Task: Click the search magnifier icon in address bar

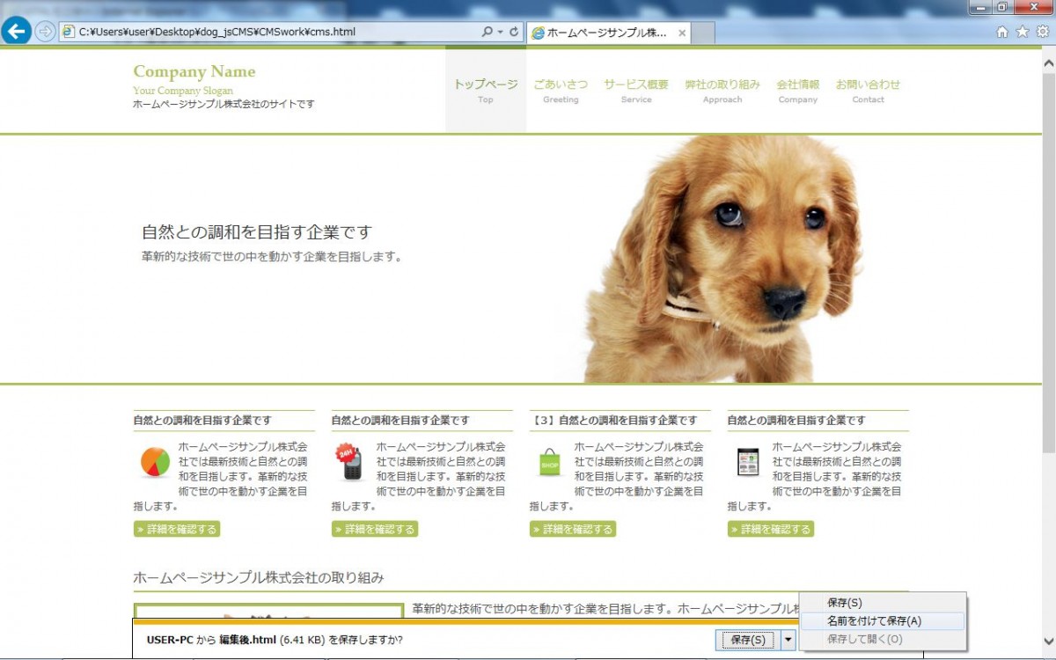Action: pos(488,32)
